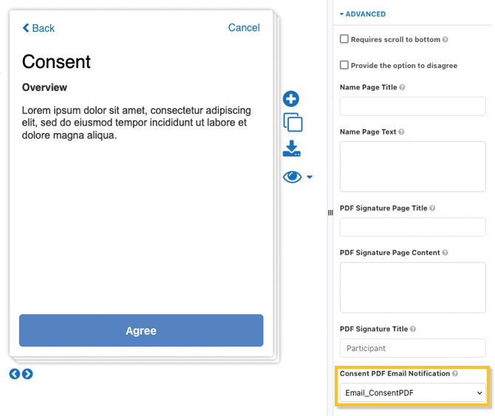
Task: Enable Requires scroll to bottom checkbox
Action: click(344, 39)
